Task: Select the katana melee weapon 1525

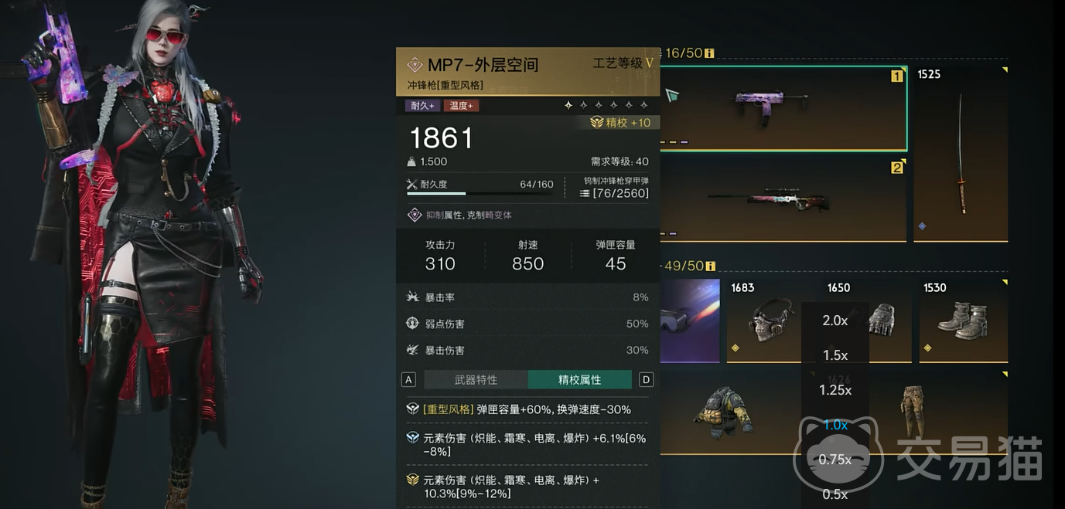Action: click(x=961, y=154)
